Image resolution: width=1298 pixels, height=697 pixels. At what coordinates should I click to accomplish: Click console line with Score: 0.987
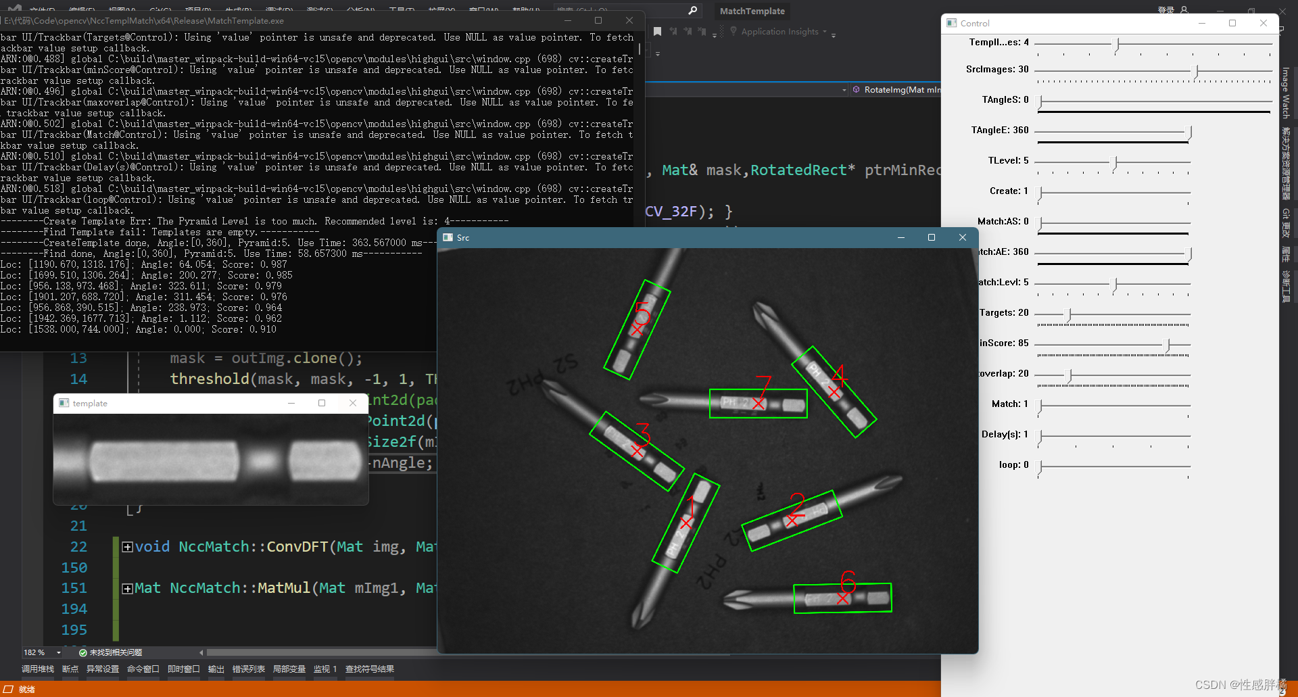pos(144,264)
